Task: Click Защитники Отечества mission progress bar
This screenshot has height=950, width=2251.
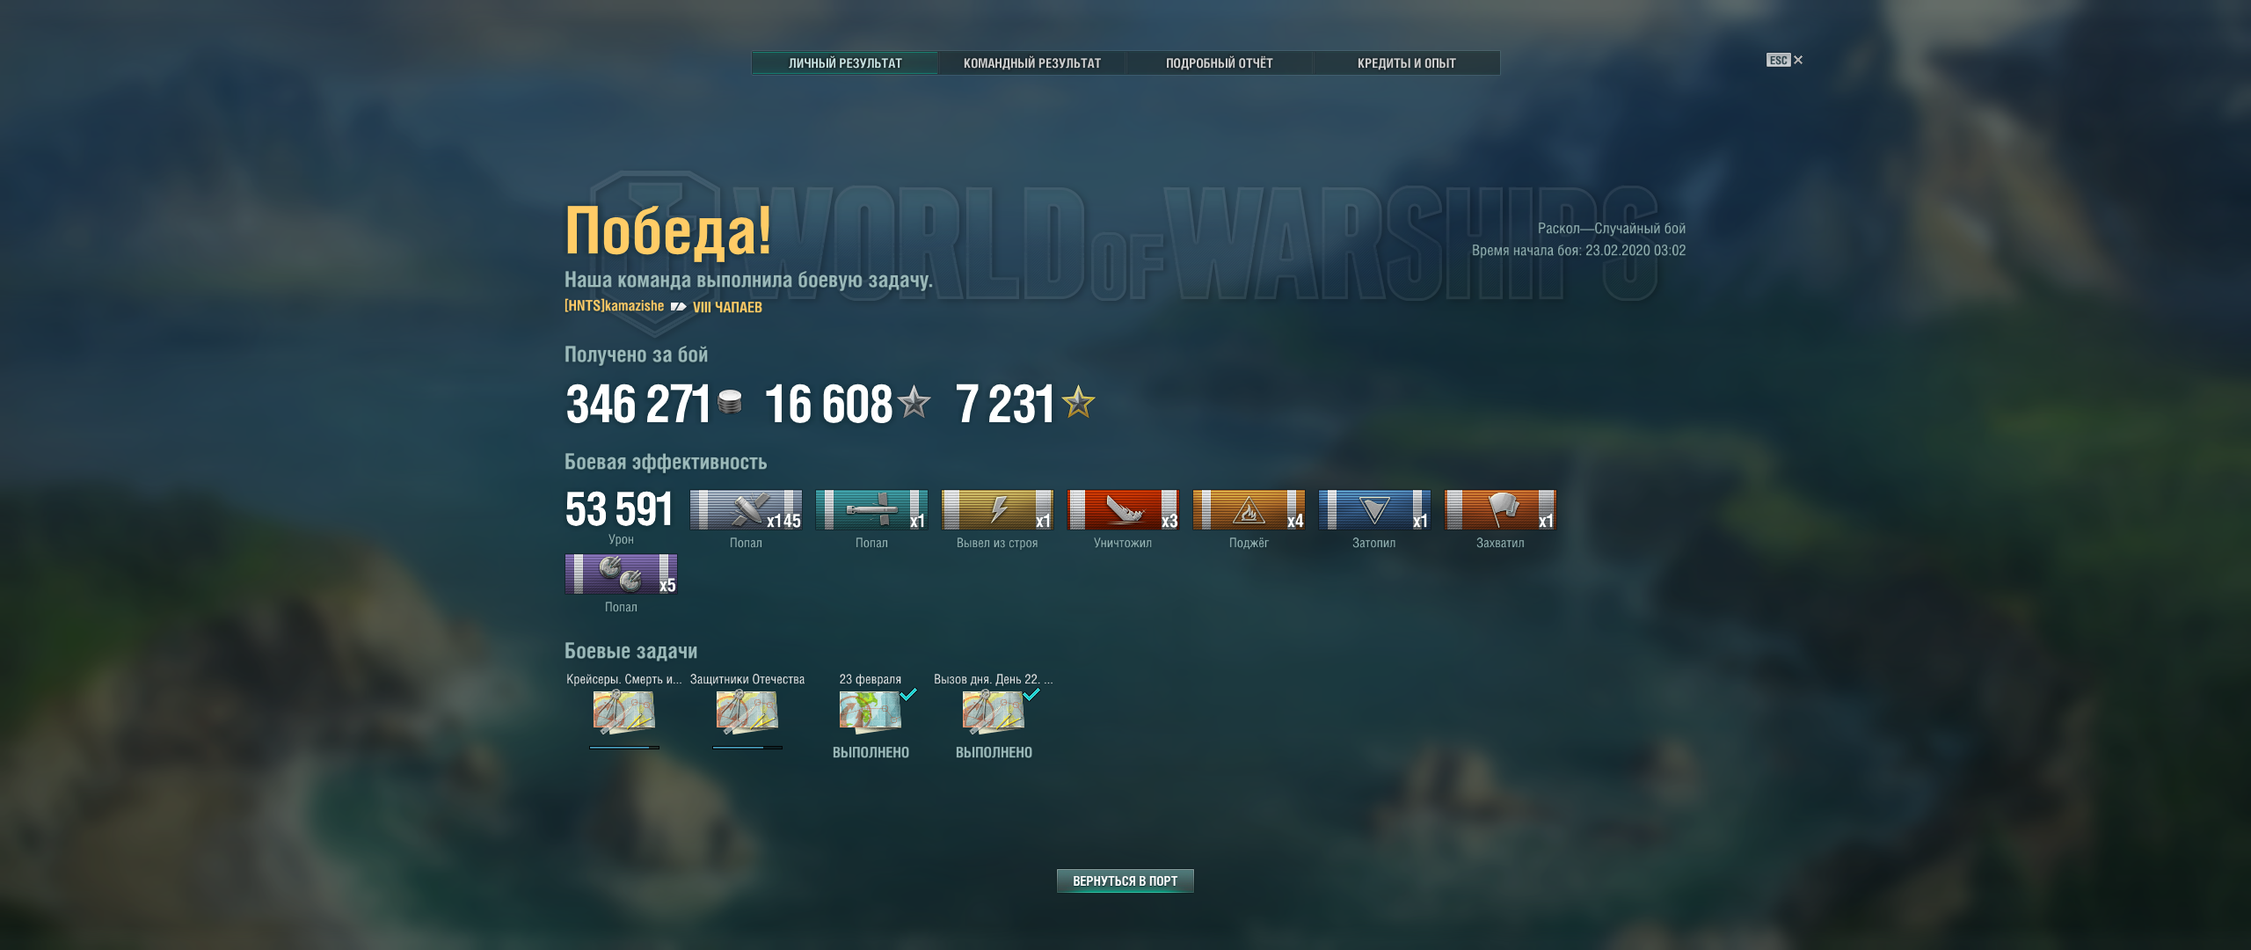Action: click(747, 748)
